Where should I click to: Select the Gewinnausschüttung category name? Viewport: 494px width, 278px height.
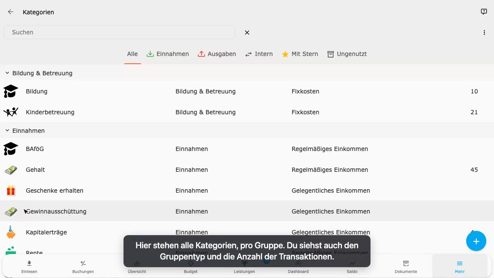(56, 212)
